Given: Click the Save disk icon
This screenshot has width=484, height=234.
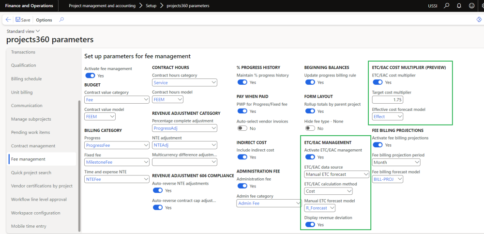Looking at the screenshot, I should [18, 20].
